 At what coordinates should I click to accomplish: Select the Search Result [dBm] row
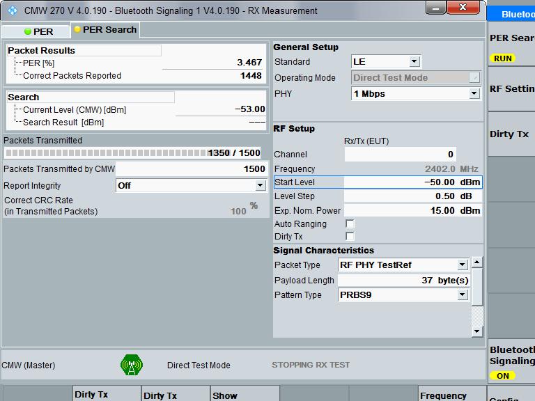tap(136, 122)
